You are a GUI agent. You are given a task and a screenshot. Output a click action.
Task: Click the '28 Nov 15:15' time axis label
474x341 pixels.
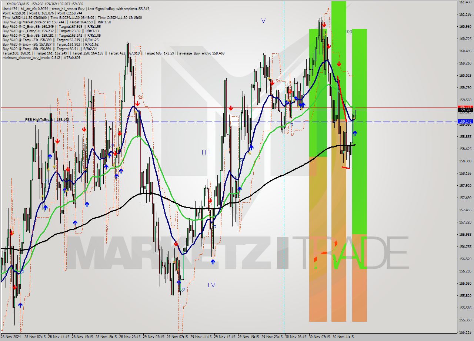click(83, 337)
